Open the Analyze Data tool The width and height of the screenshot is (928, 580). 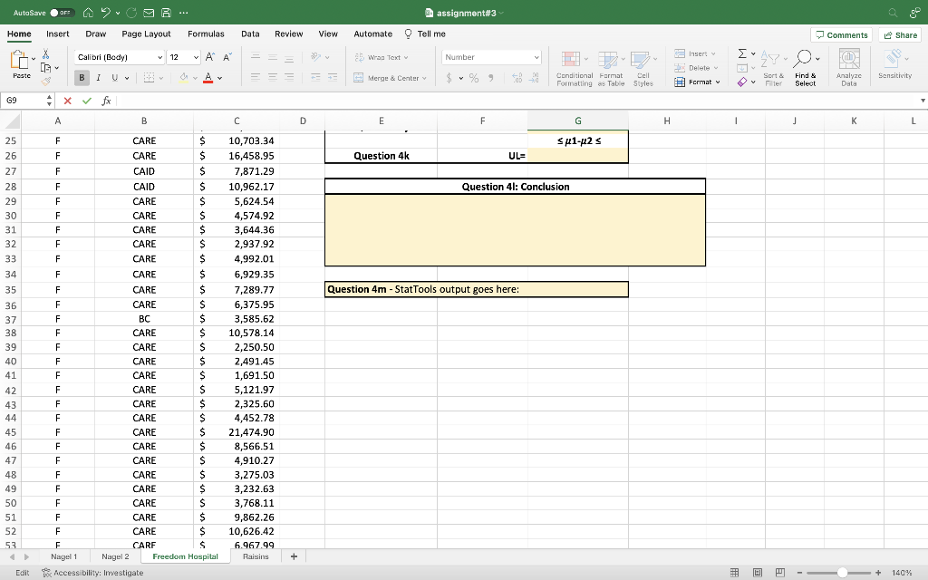(849, 67)
